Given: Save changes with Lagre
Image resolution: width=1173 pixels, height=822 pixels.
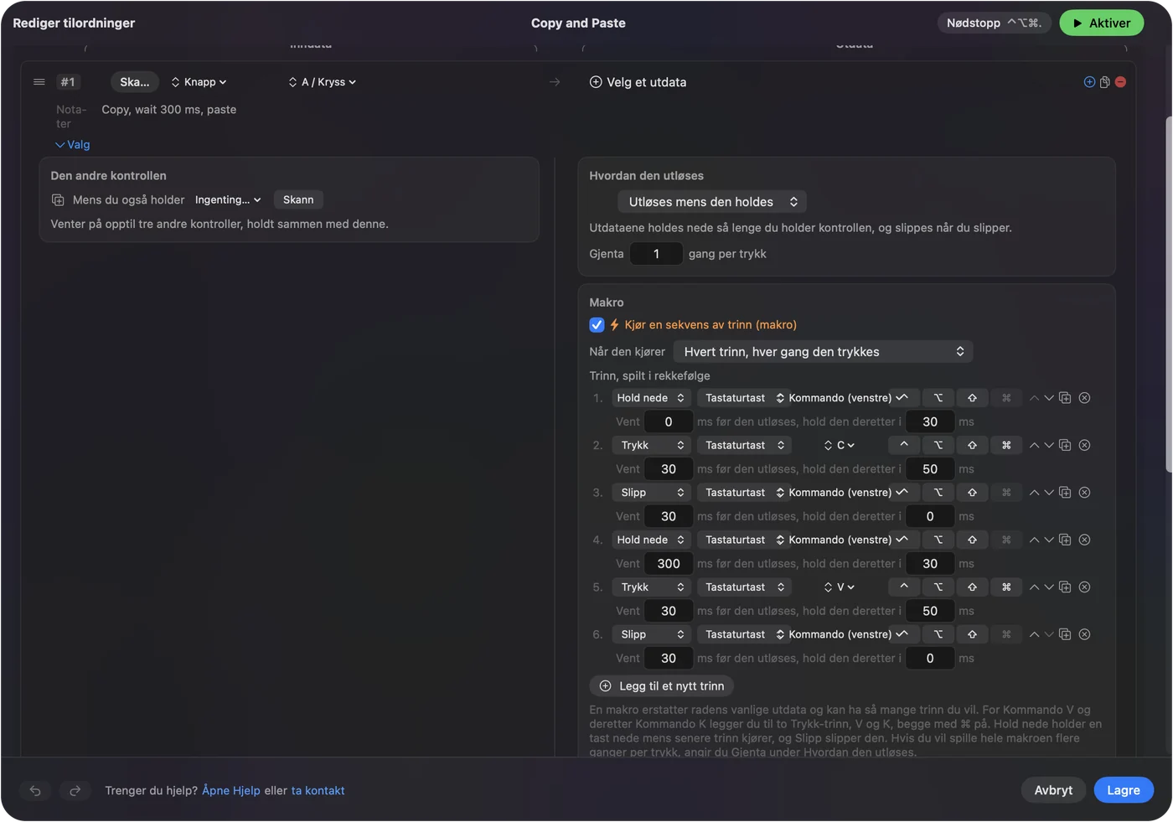Looking at the screenshot, I should coord(1123,790).
